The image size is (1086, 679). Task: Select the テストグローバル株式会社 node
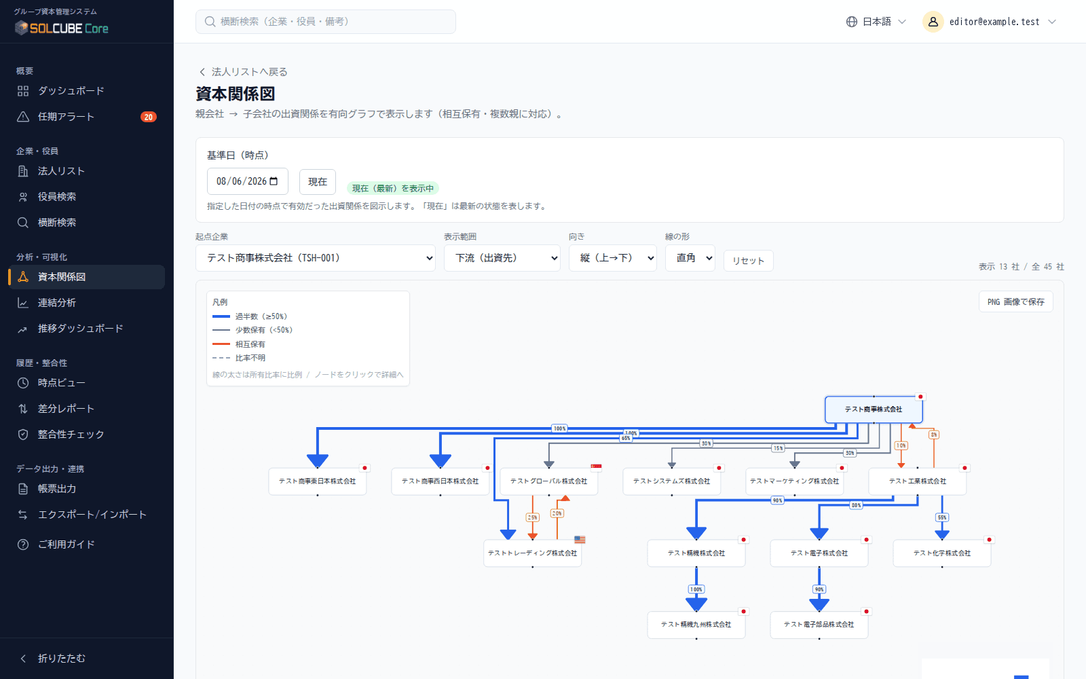tap(549, 481)
